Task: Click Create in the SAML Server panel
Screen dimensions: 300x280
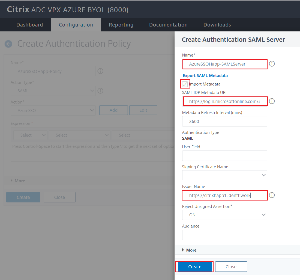Action: 194,267
